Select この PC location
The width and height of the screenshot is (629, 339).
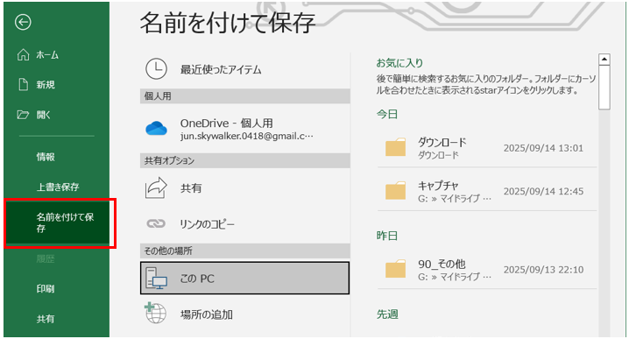pos(244,278)
